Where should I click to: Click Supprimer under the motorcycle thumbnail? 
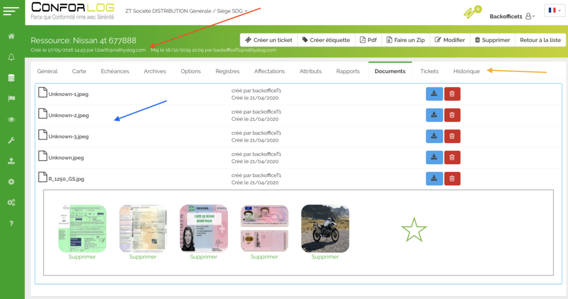(325, 257)
